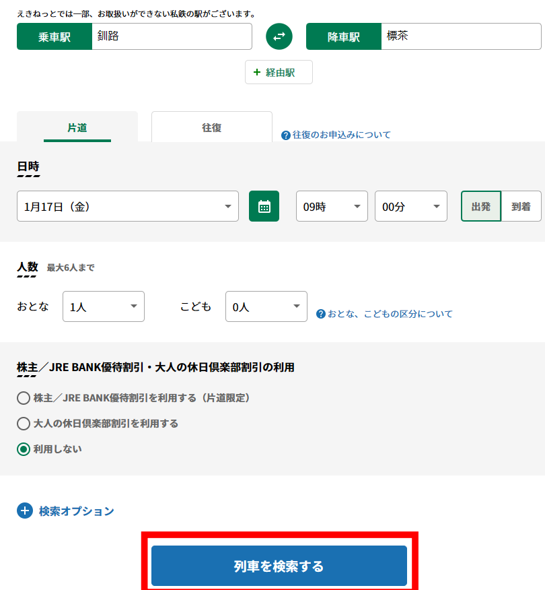This screenshot has width=545, height=590.
Task: Click the green 降車駅 label
Action: coord(344,36)
